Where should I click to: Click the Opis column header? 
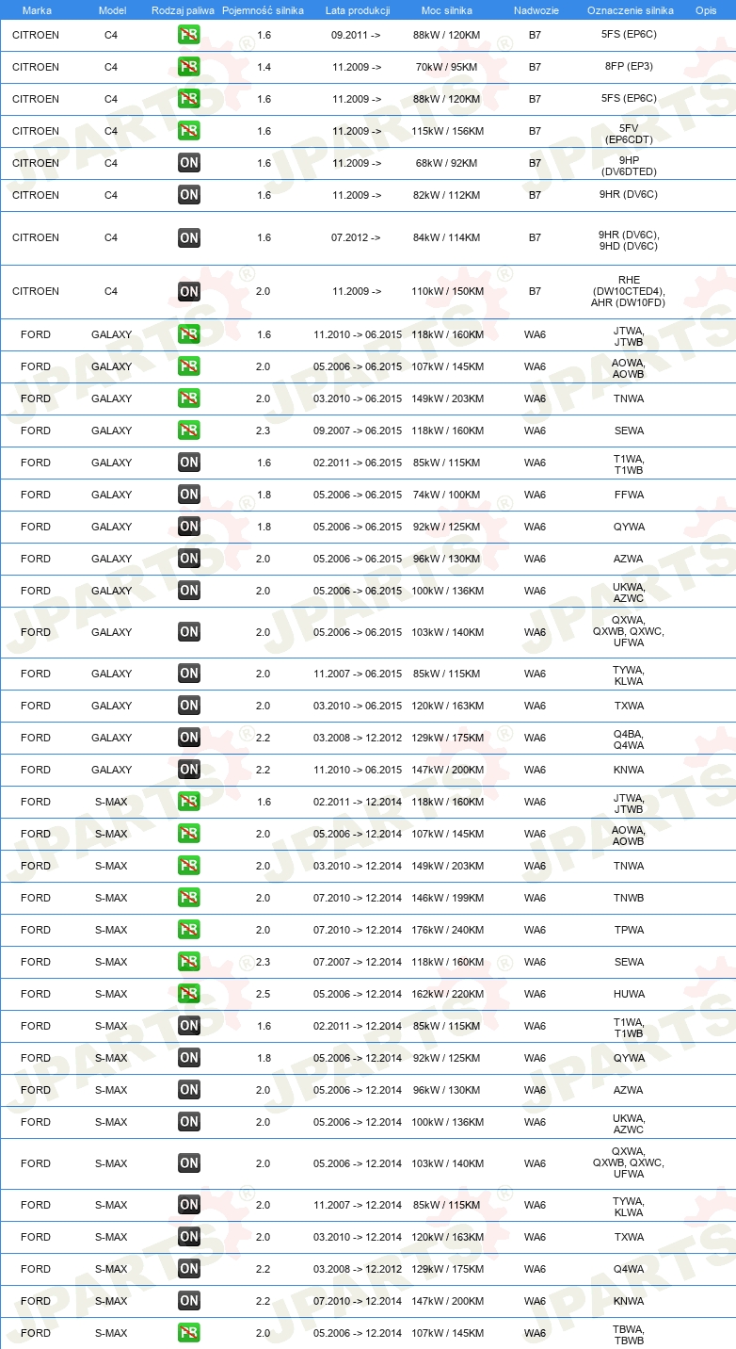[706, 10]
